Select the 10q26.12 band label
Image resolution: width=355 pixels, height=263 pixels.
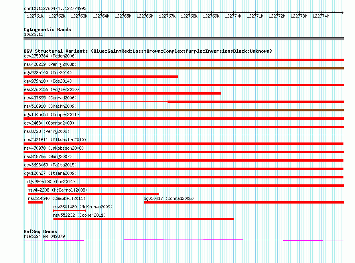click(34, 34)
